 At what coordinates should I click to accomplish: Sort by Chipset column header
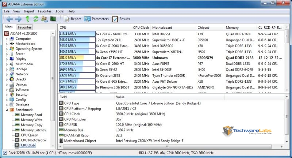(x=210, y=27)
